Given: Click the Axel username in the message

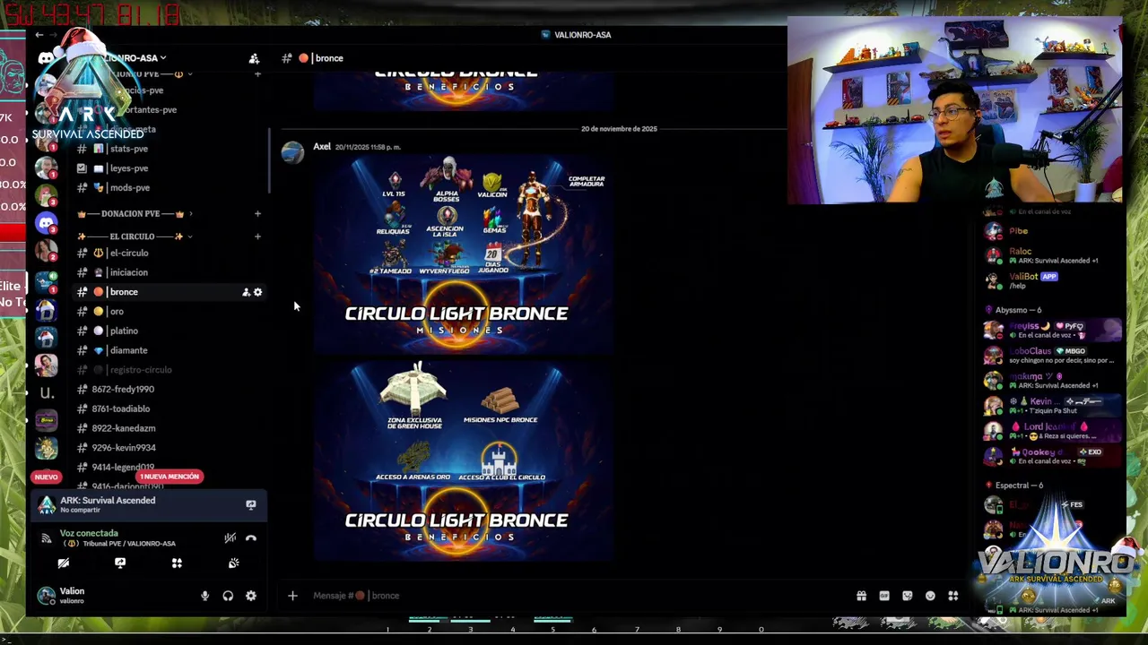Looking at the screenshot, I should [x=322, y=147].
